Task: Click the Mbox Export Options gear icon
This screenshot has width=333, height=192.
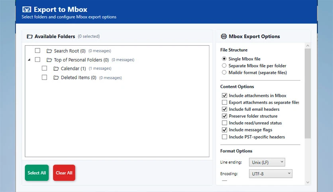Action: (223, 36)
